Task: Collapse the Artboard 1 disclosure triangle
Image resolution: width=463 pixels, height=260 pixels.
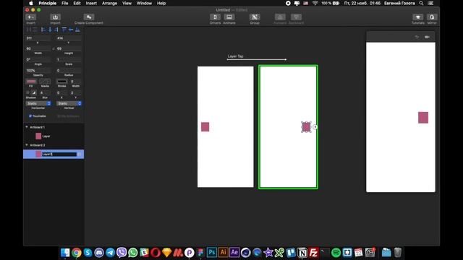Action: tap(27, 127)
